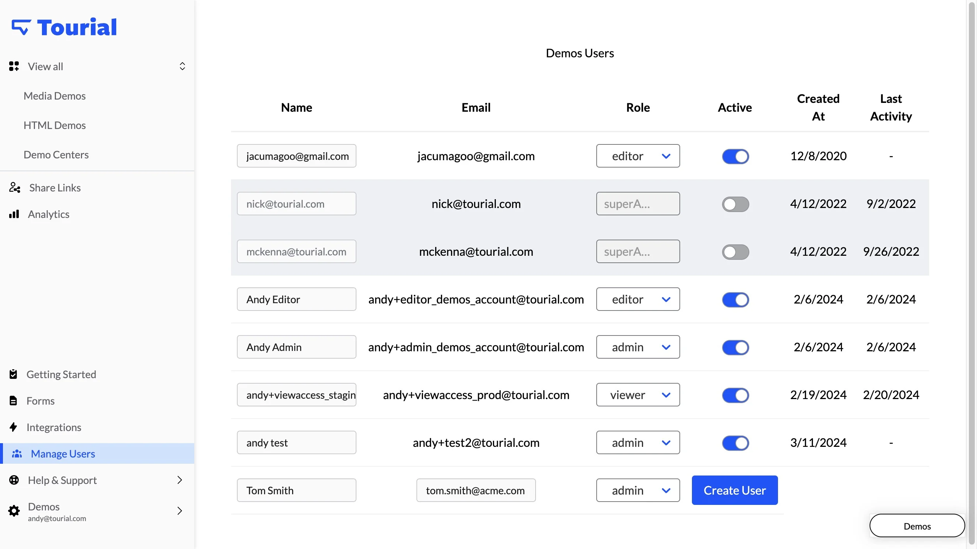The height and width of the screenshot is (549, 977).
Task: Click the Analytics bar chart icon
Action: 14,214
